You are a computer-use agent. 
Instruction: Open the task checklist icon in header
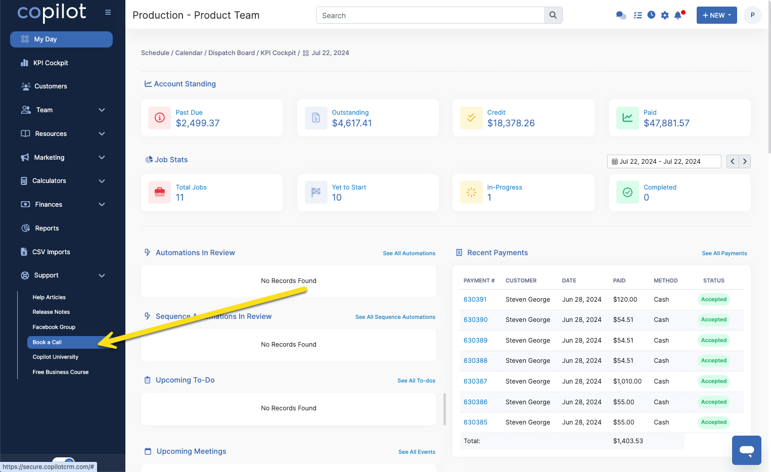(x=638, y=15)
